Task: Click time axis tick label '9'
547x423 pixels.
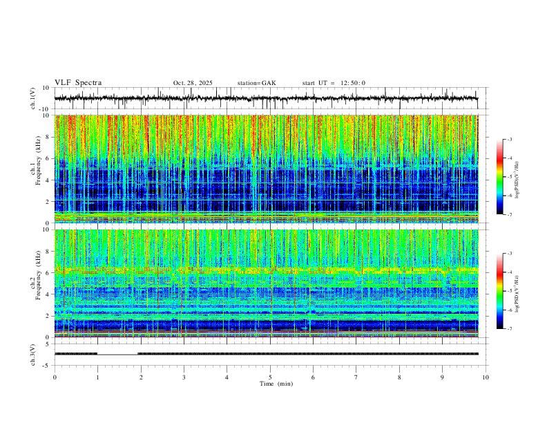Action: tap(442, 377)
